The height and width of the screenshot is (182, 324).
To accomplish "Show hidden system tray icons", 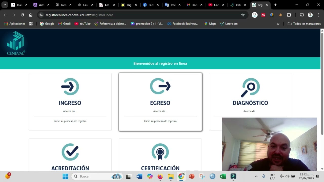I will (256, 176).
